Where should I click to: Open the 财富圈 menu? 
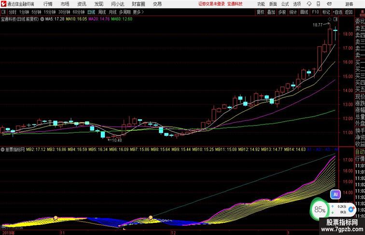(x=138, y=4)
